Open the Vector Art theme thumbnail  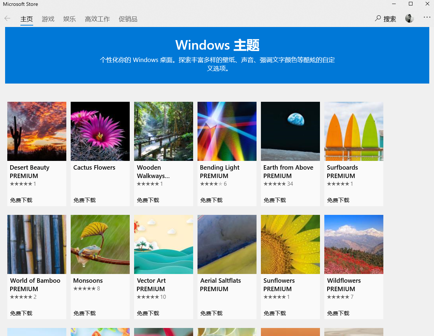pos(164,244)
